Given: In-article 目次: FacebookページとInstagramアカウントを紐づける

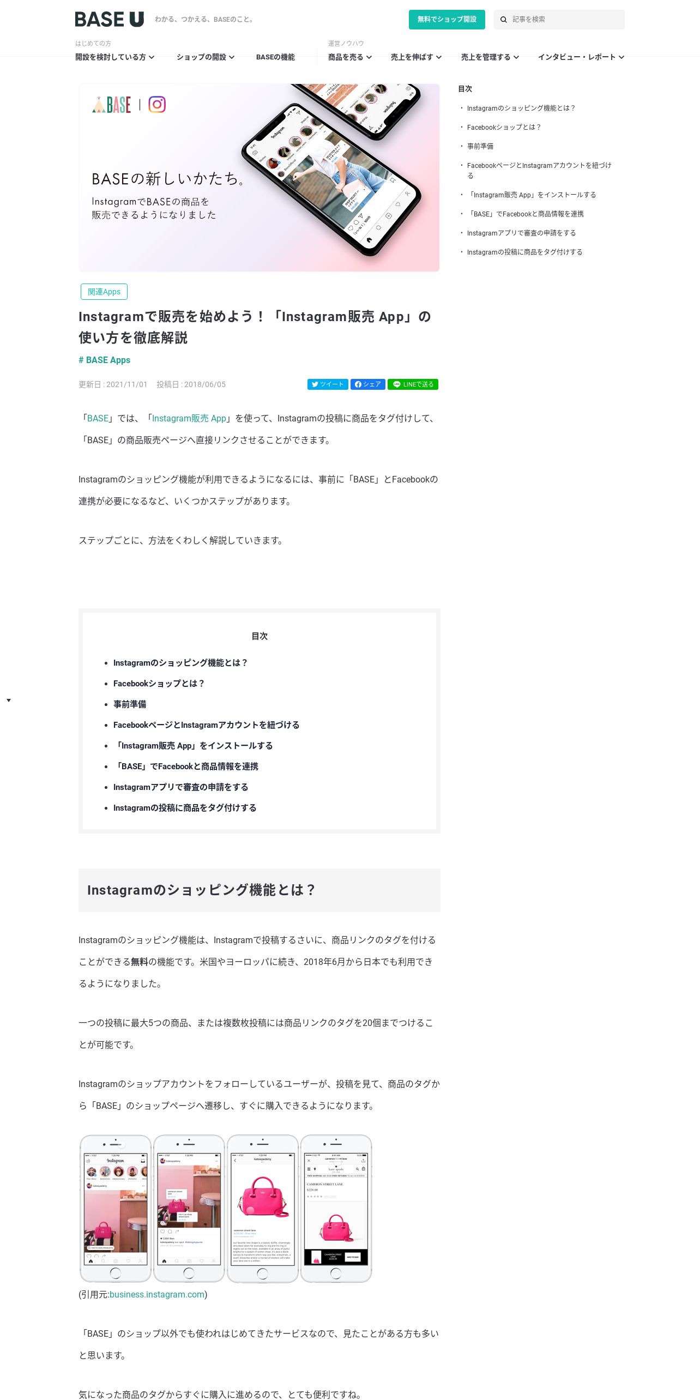Looking at the screenshot, I should pyautogui.click(x=207, y=725).
